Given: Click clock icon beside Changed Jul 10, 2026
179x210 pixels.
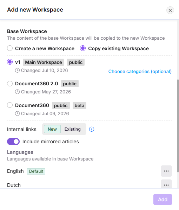Looking at the screenshot, I should (x=17, y=71).
